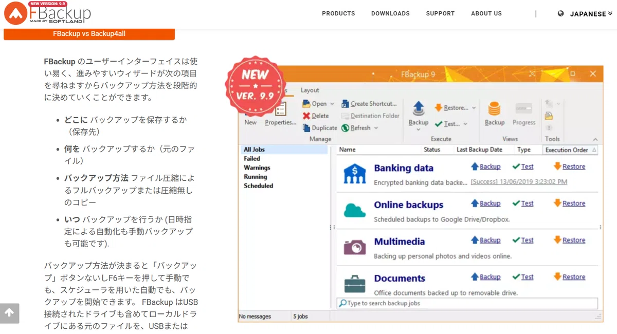Click the orange Backup view icon in the Views group
Image resolution: width=617 pixels, height=334 pixels.
[494, 109]
